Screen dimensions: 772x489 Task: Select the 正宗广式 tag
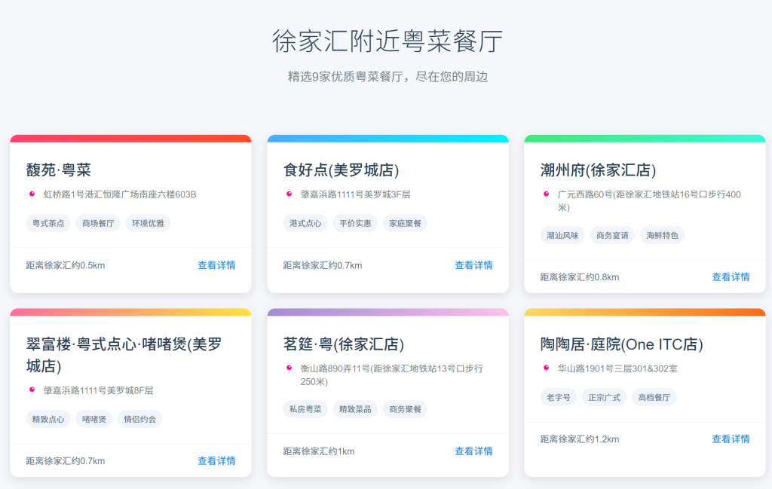pos(604,398)
